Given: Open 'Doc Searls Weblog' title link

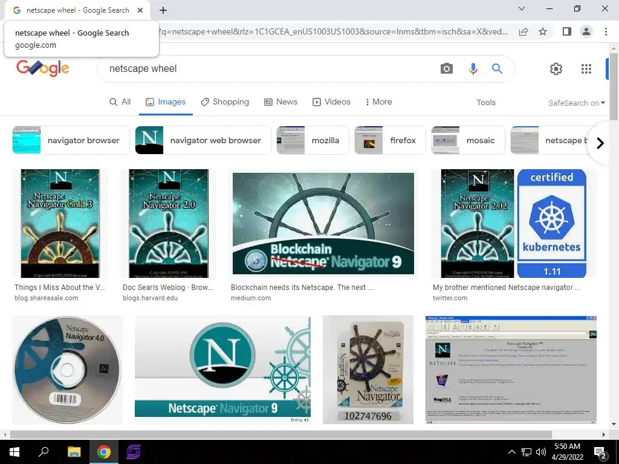Looking at the screenshot, I should point(168,287).
